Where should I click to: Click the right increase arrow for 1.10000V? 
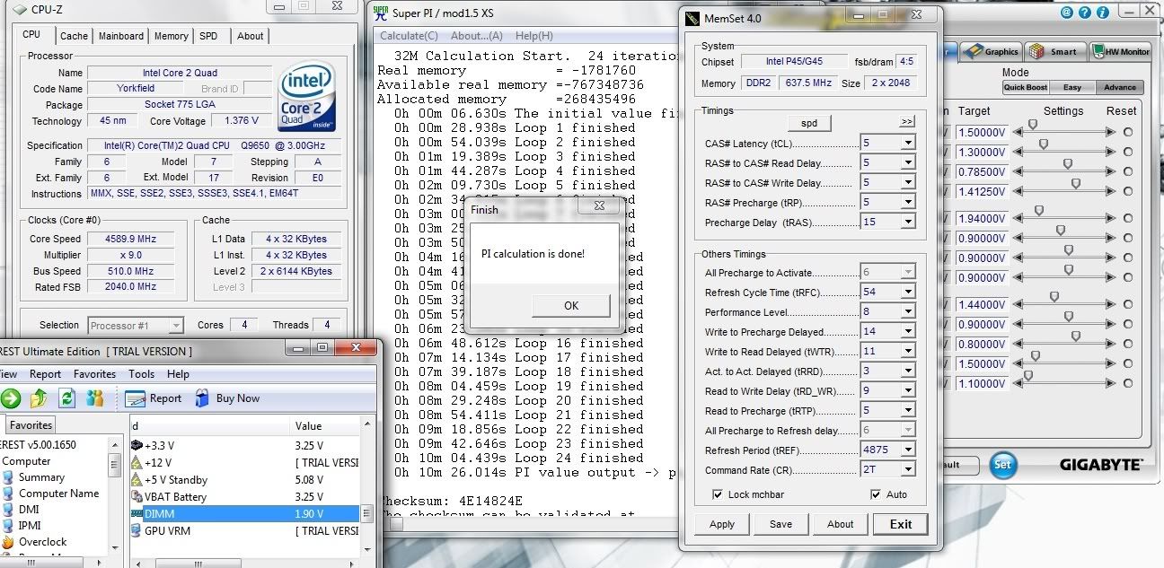point(1111,384)
